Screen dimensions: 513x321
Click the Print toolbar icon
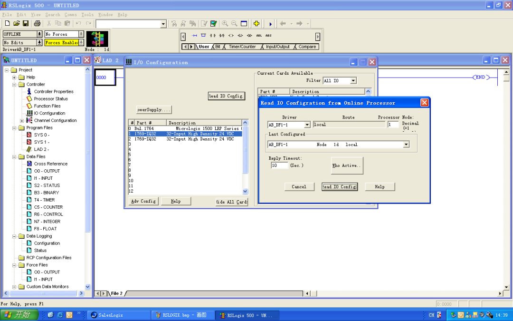click(38, 23)
